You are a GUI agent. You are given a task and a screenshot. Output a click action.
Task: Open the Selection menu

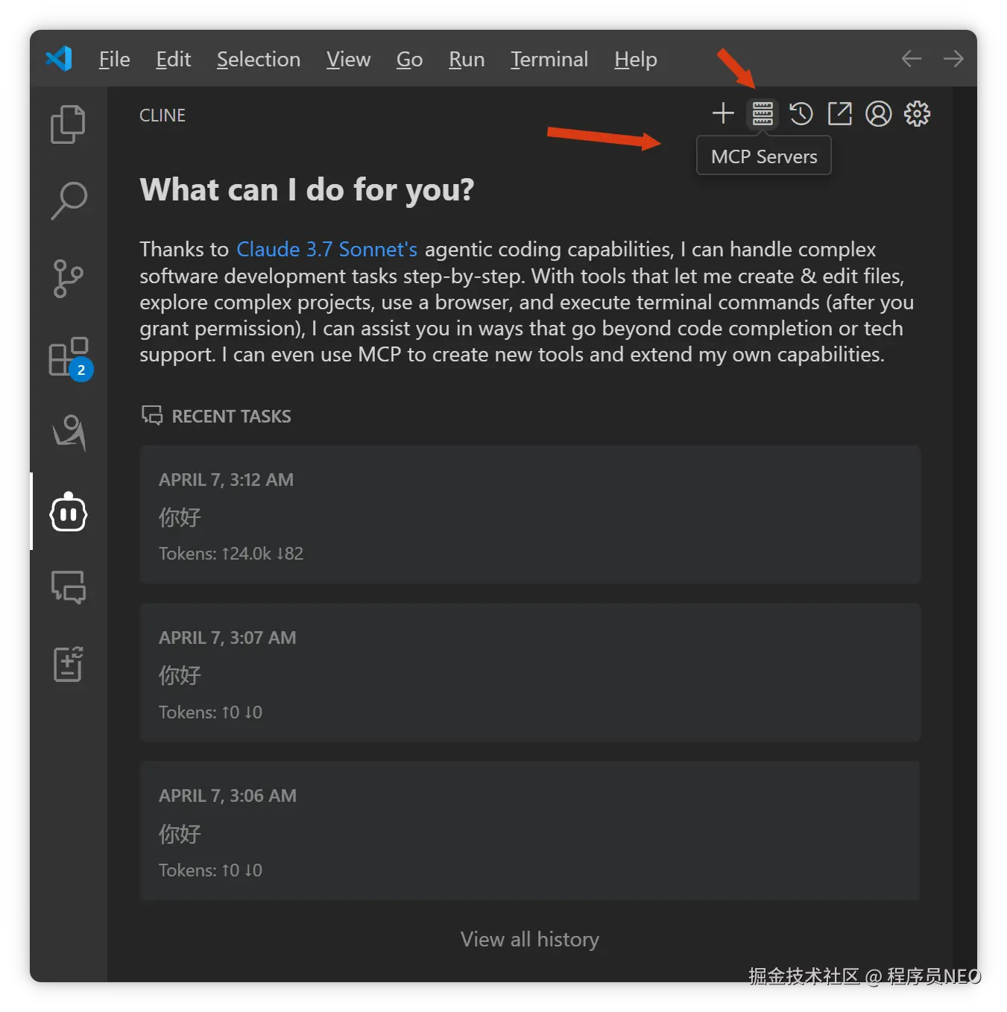(259, 60)
